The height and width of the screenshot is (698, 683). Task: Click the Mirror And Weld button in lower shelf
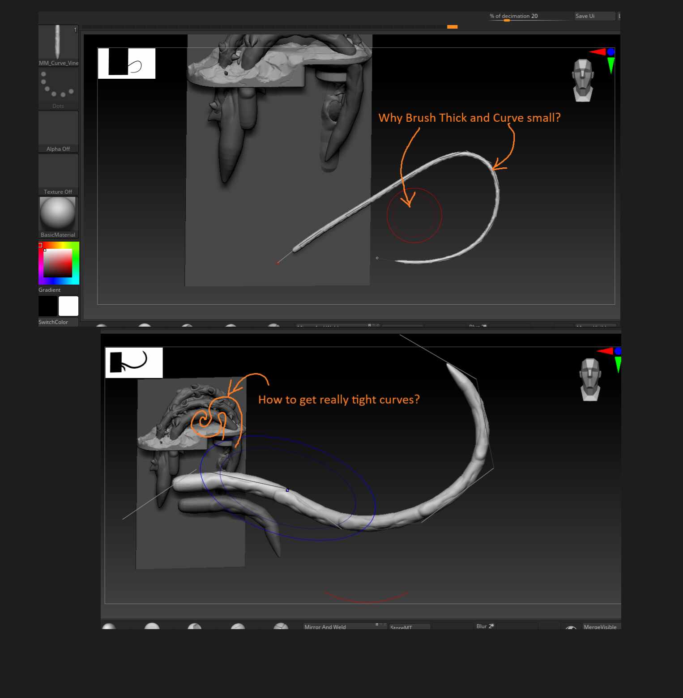tap(345, 626)
